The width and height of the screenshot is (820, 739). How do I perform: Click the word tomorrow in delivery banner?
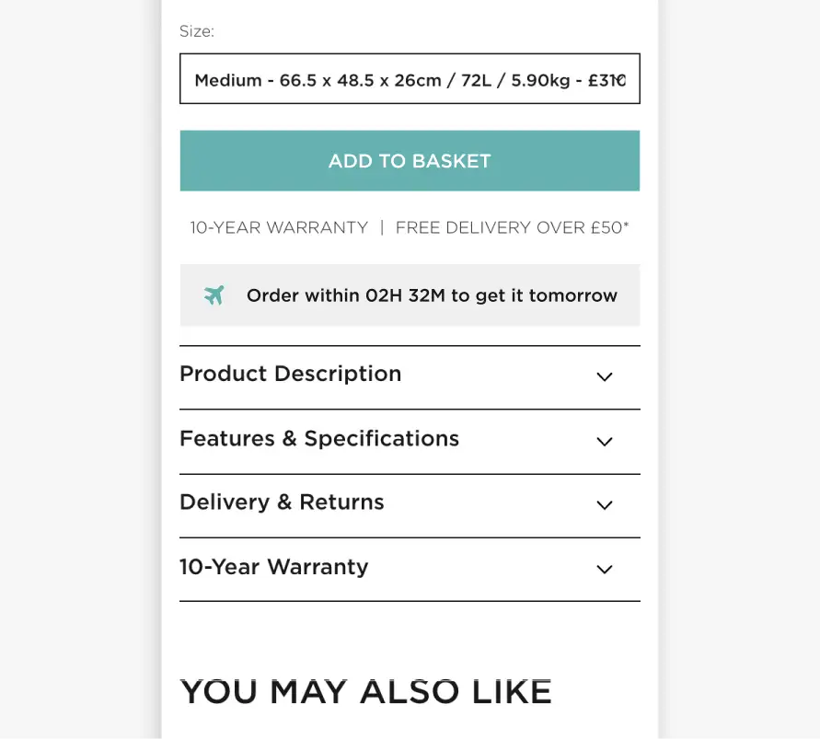pyautogui.click(x=573, y=295)
